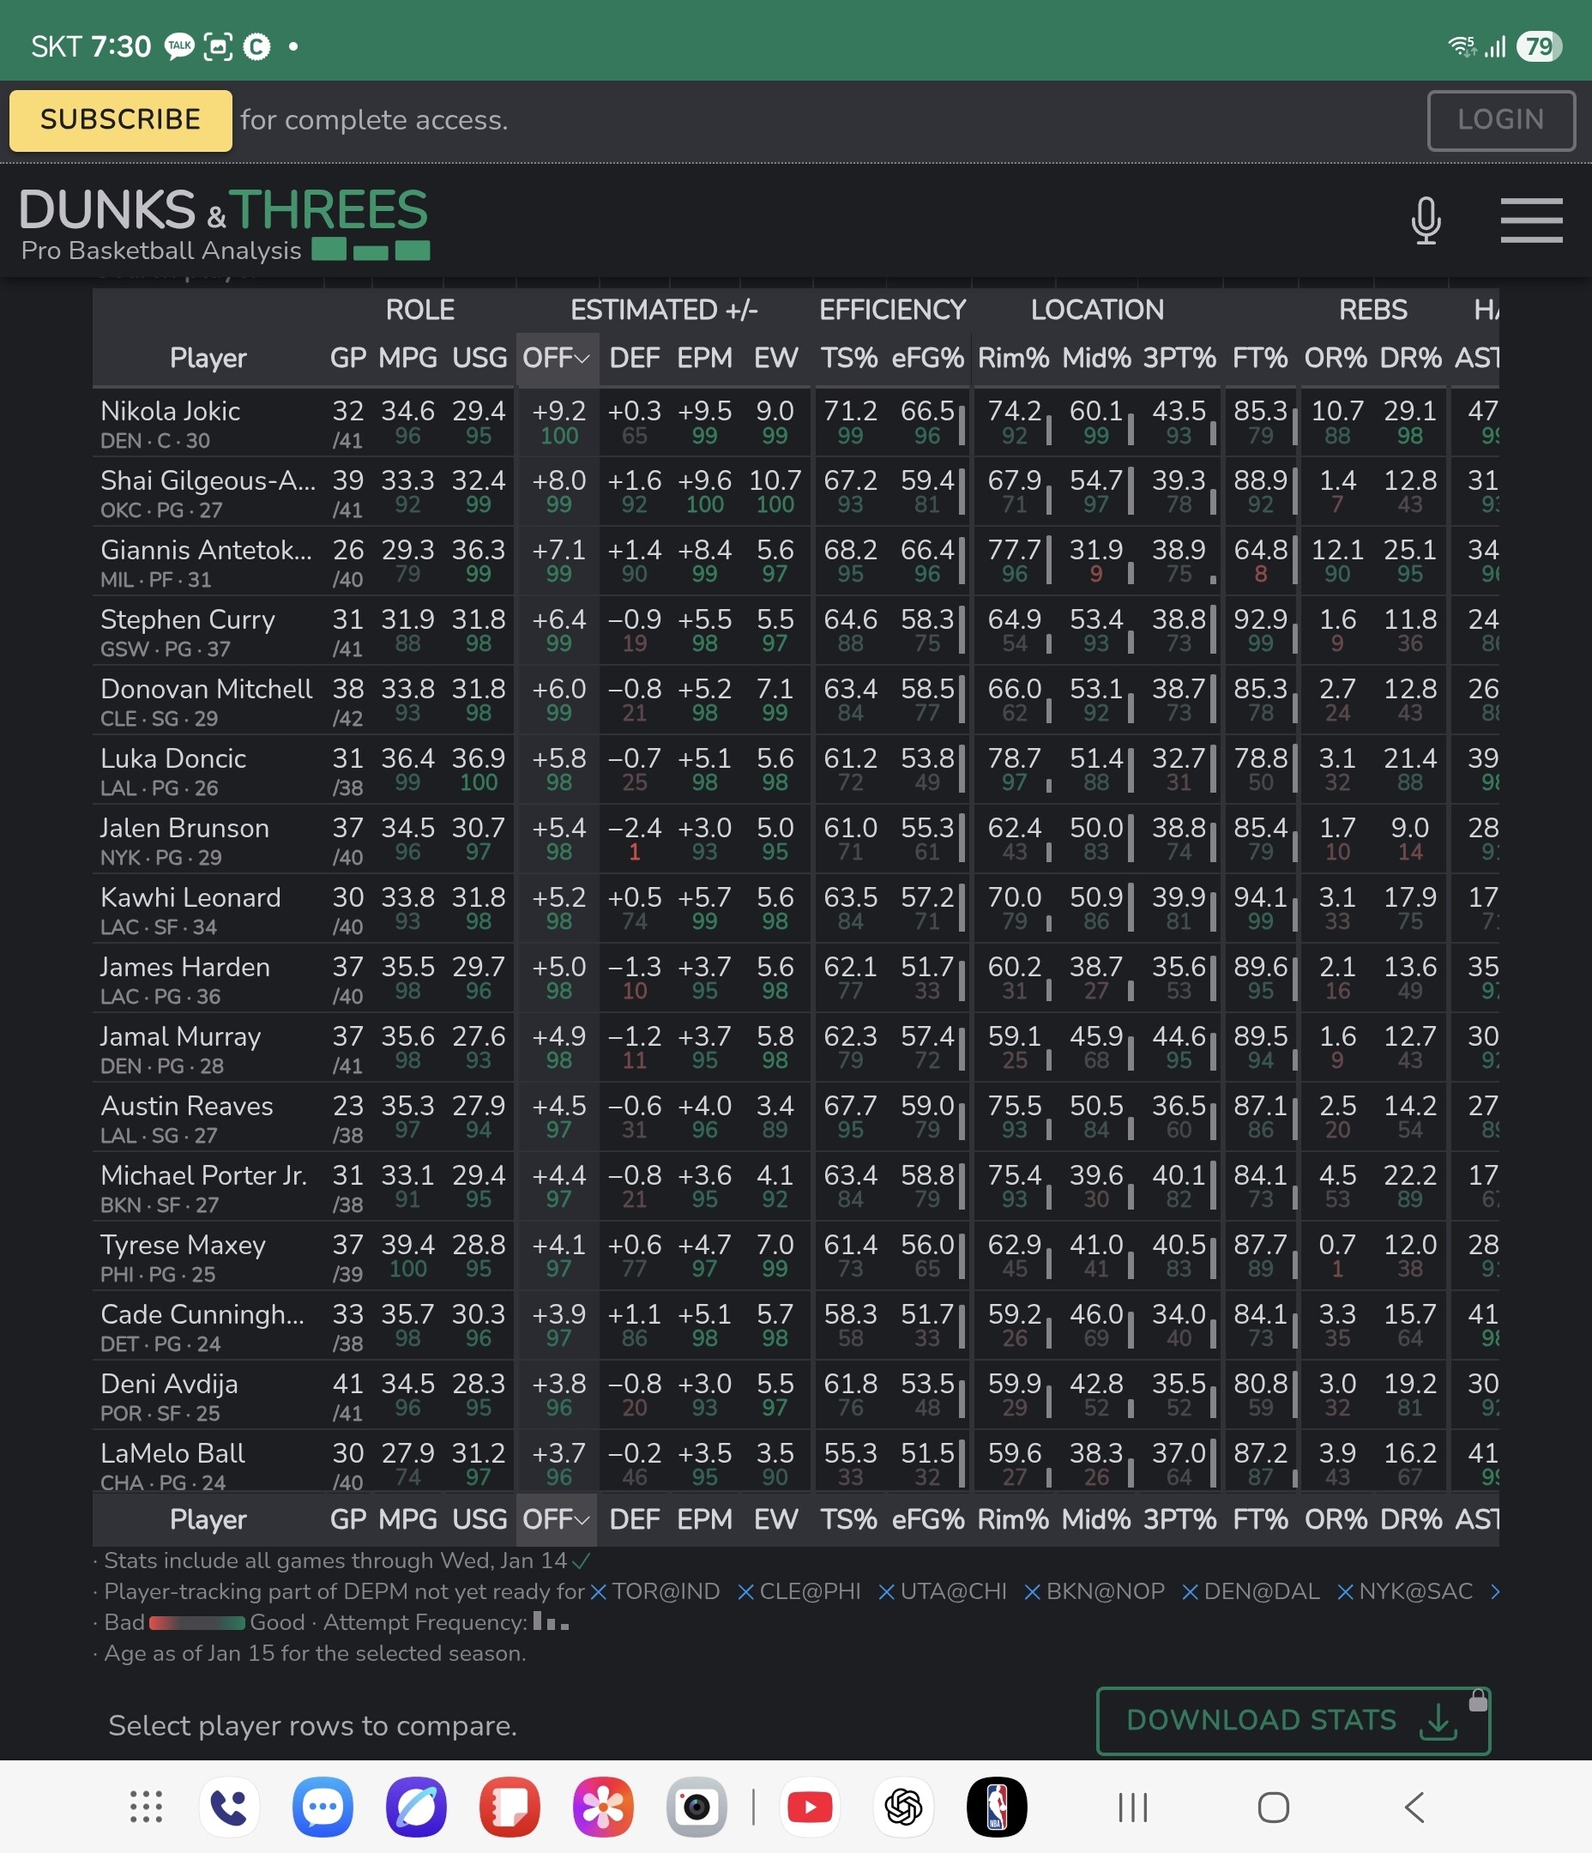The width and height of the screenshot is (1592, 1853).
Task: Sort by 3PT% in the bottom header
Action: [x=1179, y=1519]
